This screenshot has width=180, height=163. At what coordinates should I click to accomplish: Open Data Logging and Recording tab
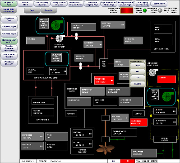click(x=142, y=4)
